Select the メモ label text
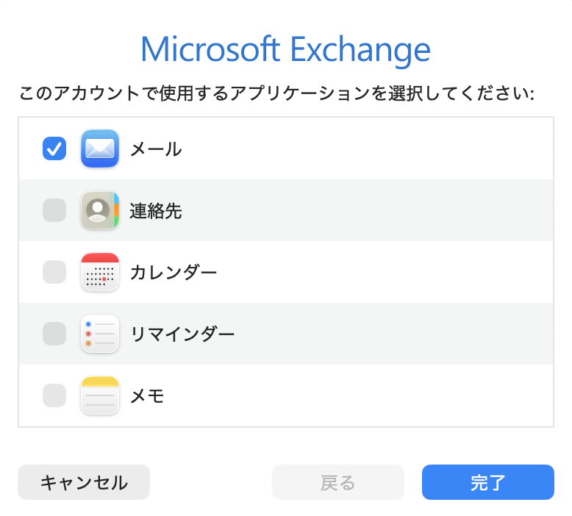This screenshot has width=572, height=516. pos(147,395)
